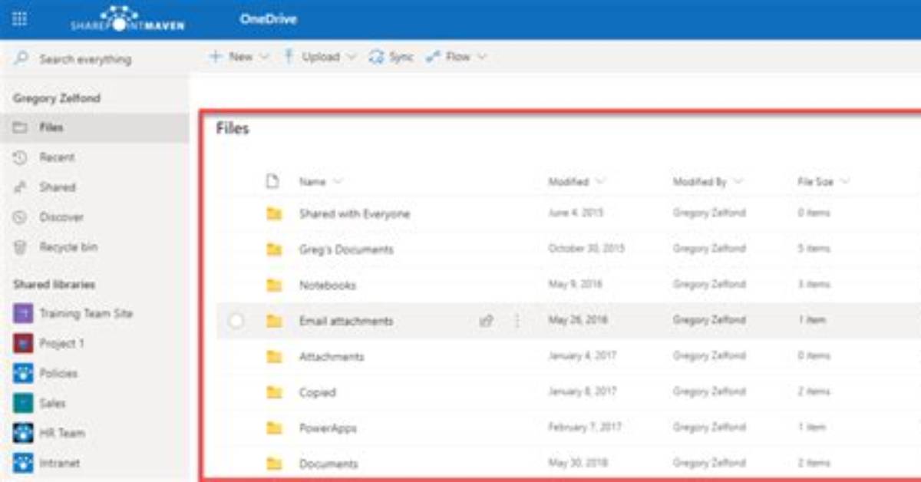This screenshot has width=921, height=482.
Task: Click folder icon next to Copied
Action: [x=274, y=392]
